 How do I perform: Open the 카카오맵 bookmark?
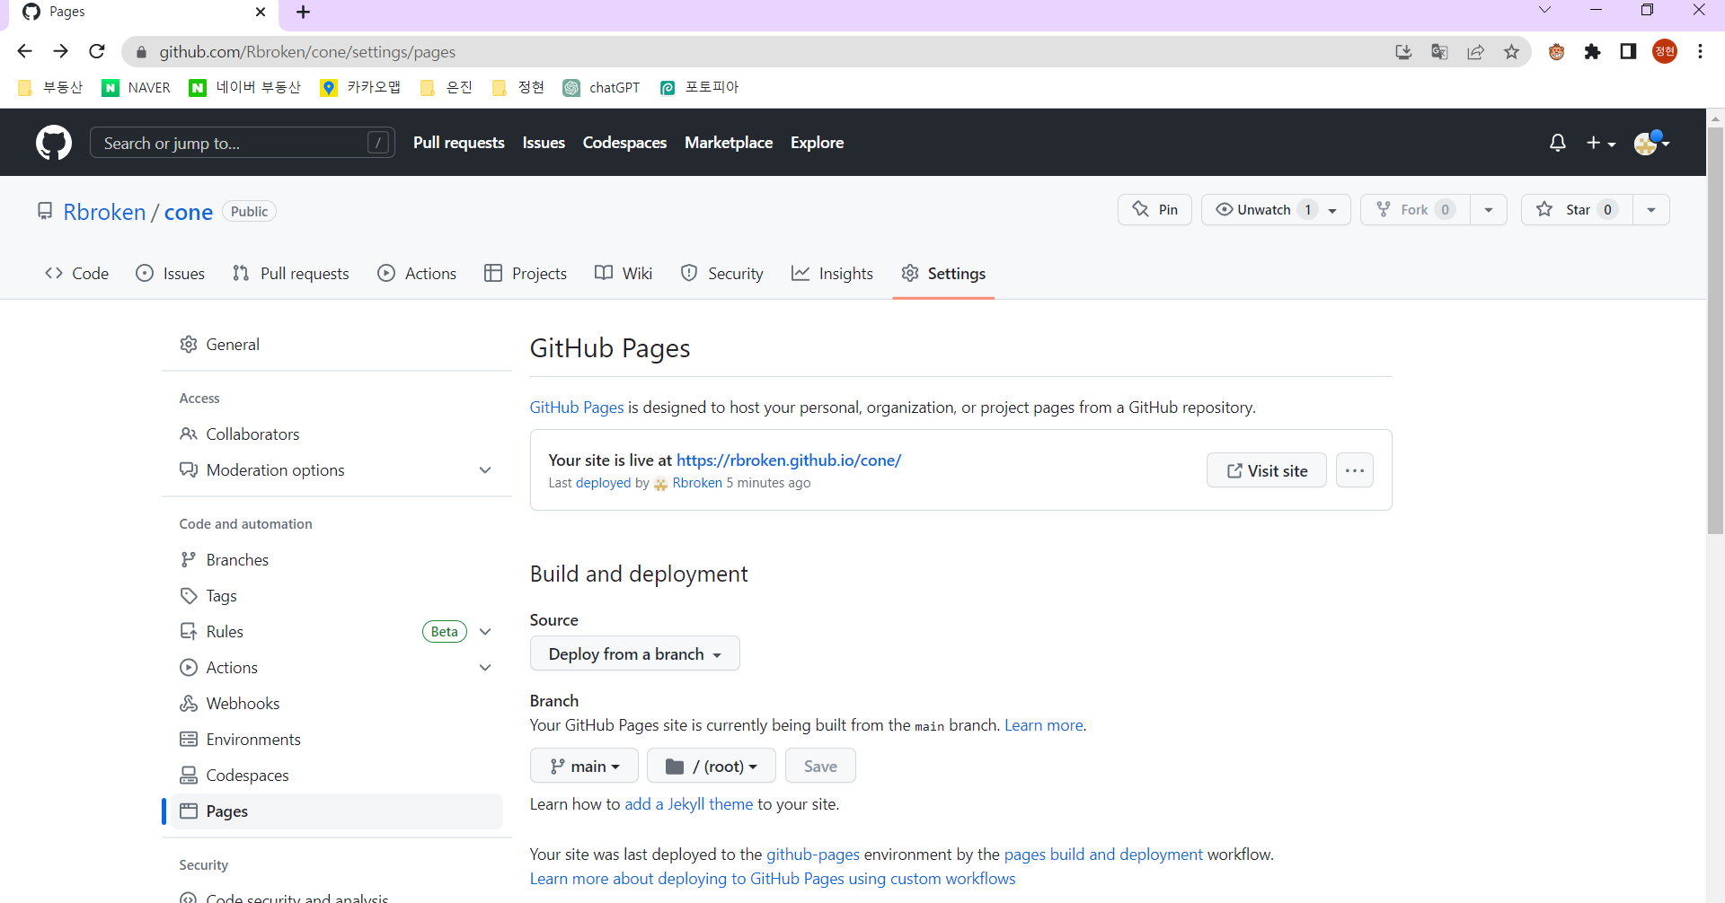(x=360, y=87)
